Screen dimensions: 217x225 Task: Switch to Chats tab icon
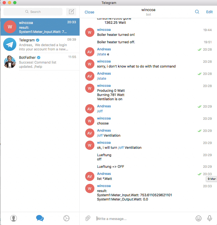point(40,218)
